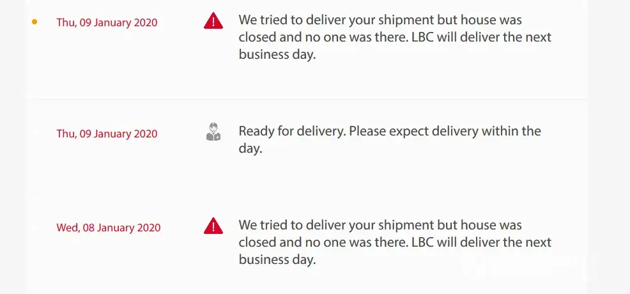Select the Thu, 09 January date next to orange dot

[x=107, y=22]
